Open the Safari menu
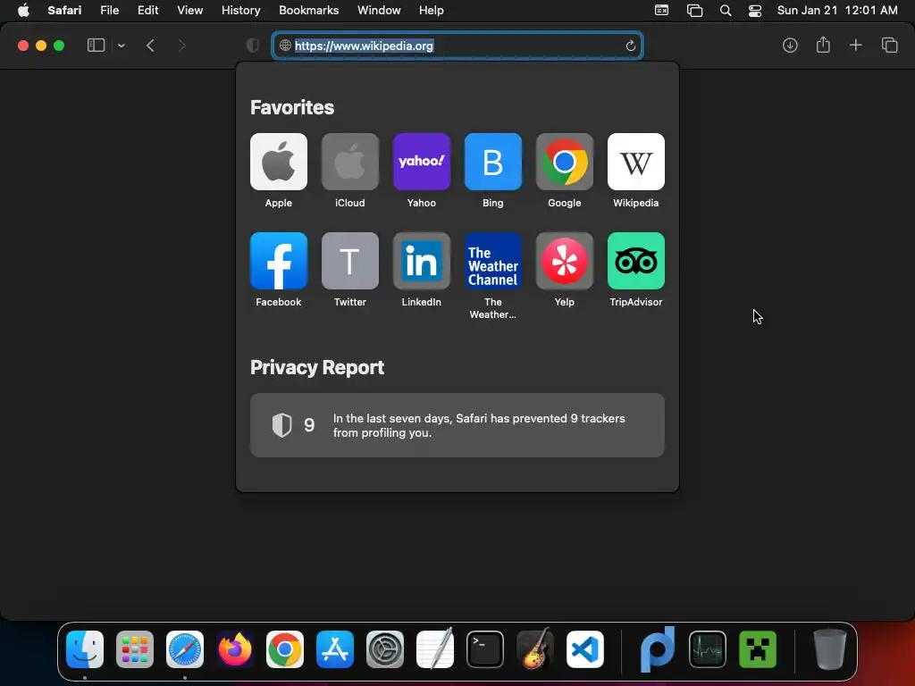The image size is (915, 686). (64, 11)
